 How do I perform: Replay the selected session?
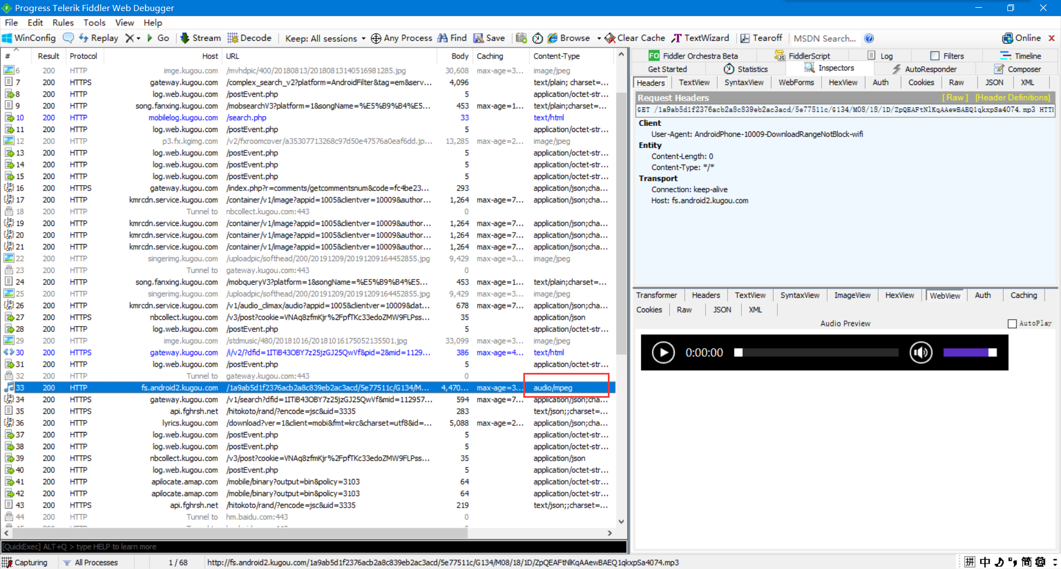[99, 38]
